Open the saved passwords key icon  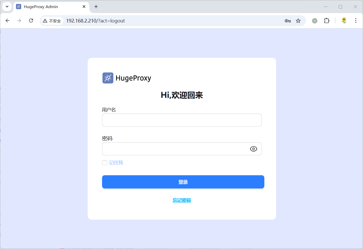(287, 21)
